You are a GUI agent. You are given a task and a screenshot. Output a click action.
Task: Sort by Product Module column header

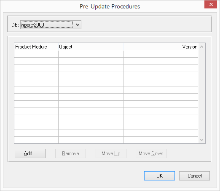36,47
